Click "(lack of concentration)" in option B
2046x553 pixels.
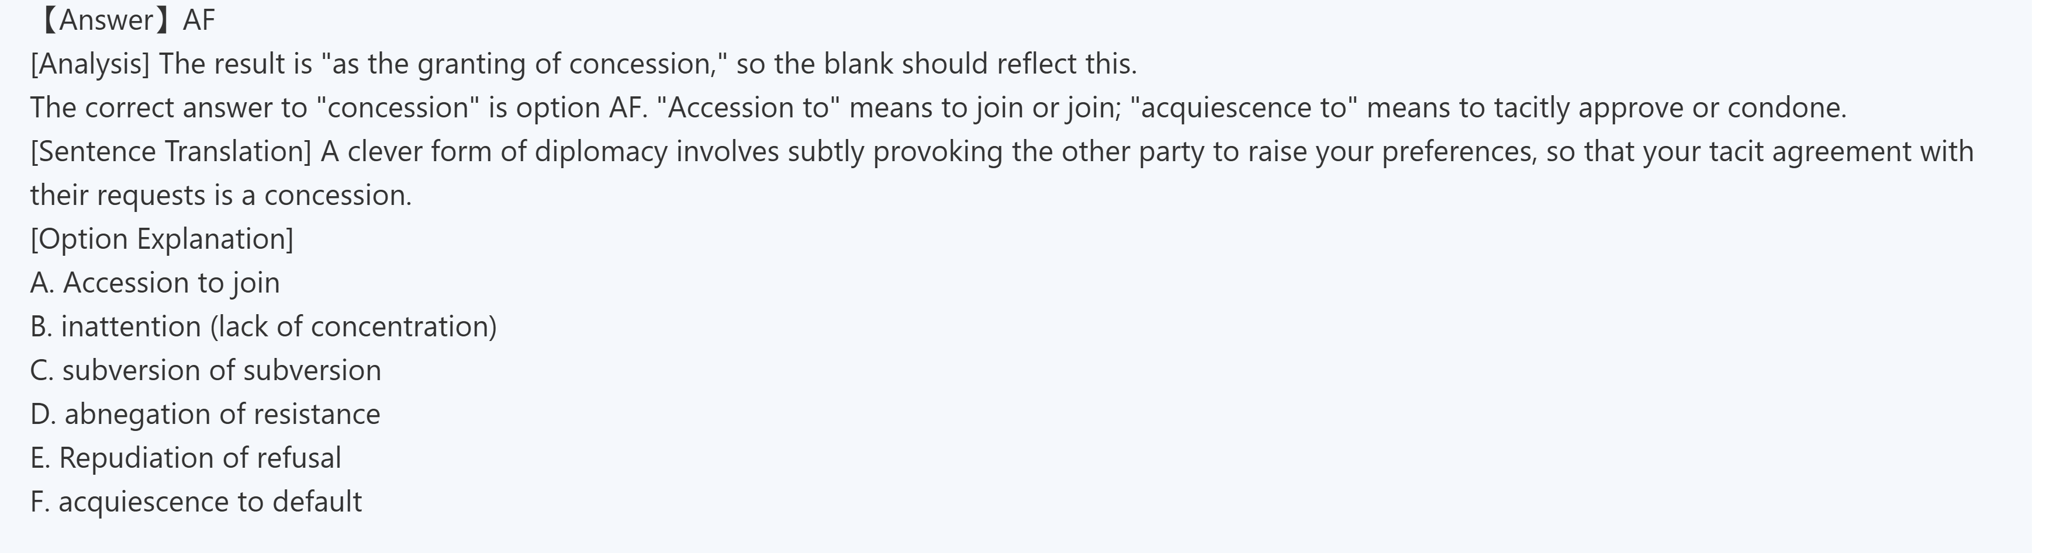point(354,327)
